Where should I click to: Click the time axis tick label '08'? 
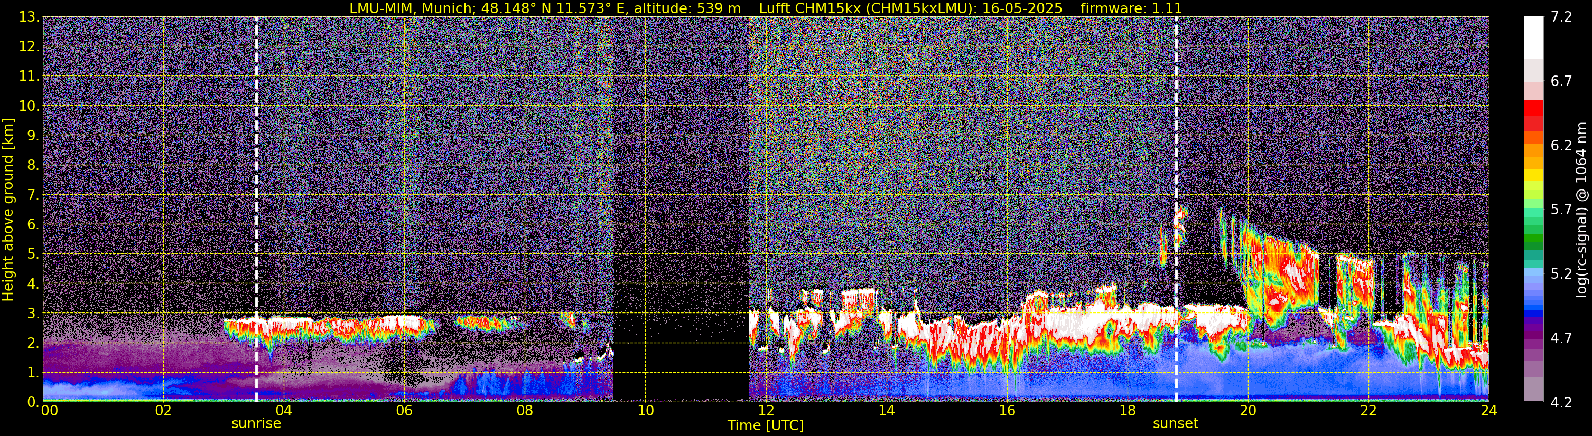pos(525,411)
